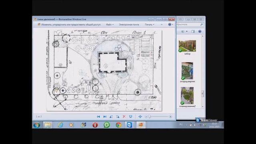Change view icon in Explorer window
Screen dimensions: 256x144
pyautogui.click(x=183, y=31)
